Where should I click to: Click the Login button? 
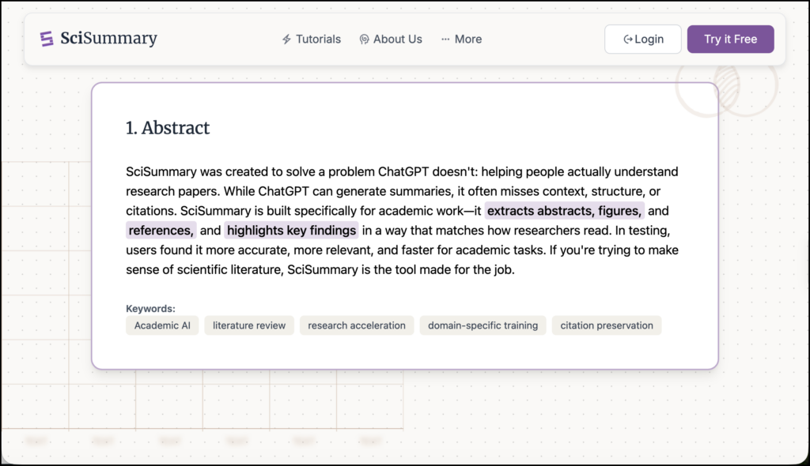click(643, 39)
